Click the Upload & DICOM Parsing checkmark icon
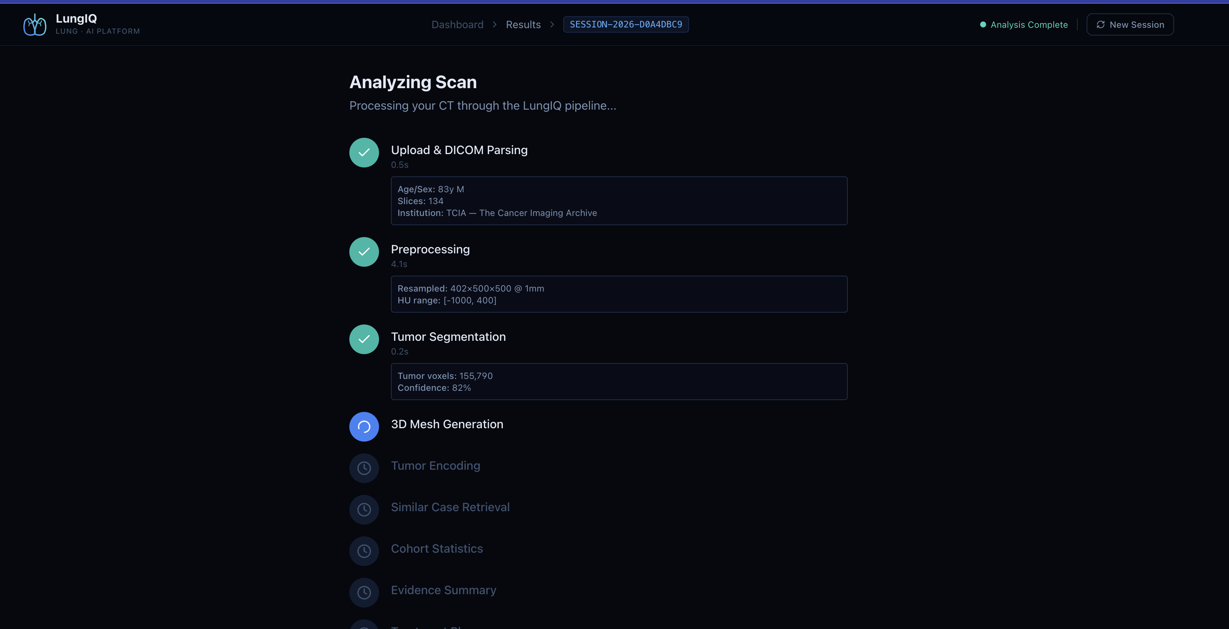Viewport: 1229px width, 629px height. (363, 153)
